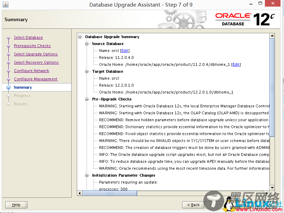This screenshot has height=213, width=284.
Task: Select info about upgrading APEX manually
Action: click(184, 161)
